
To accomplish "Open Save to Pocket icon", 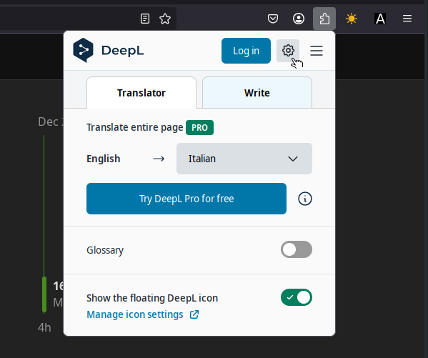I will [273, 19].
